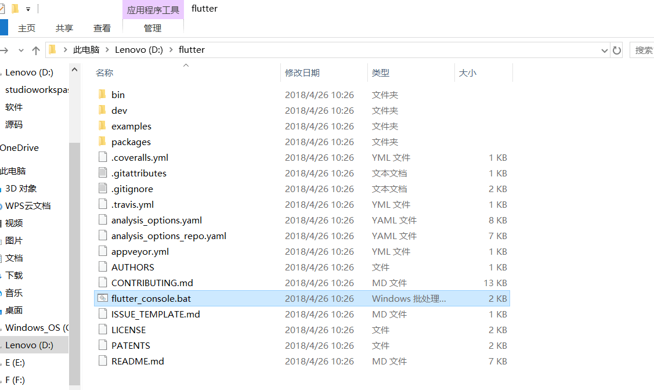Click the AUTHORS file icon
This screenshot has width=654, height=390.
pos(103,266)
